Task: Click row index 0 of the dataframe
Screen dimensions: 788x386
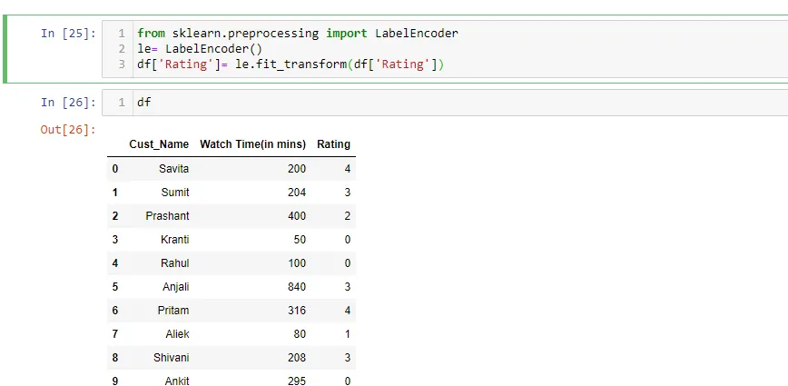Action: click(115, 168)
